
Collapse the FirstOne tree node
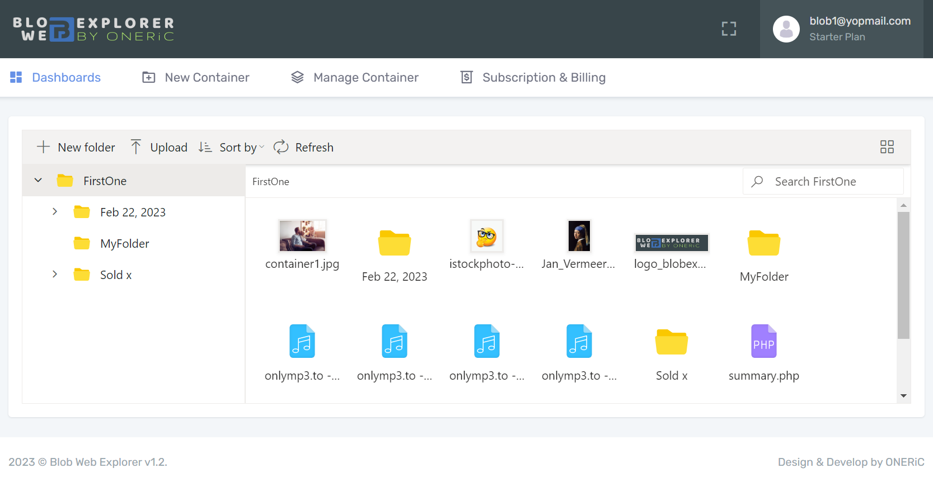point(38,181)
